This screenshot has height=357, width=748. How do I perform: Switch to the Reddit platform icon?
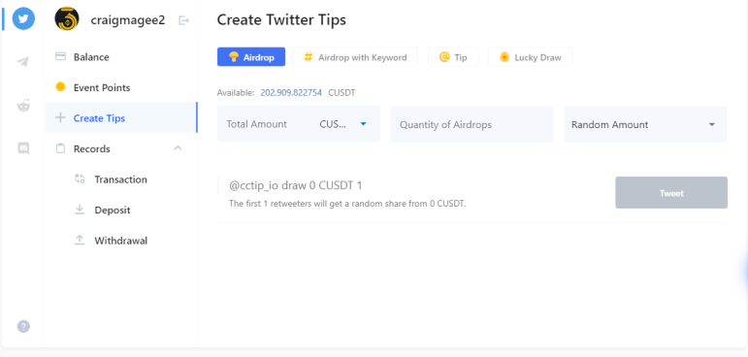[x=23, y=105]
